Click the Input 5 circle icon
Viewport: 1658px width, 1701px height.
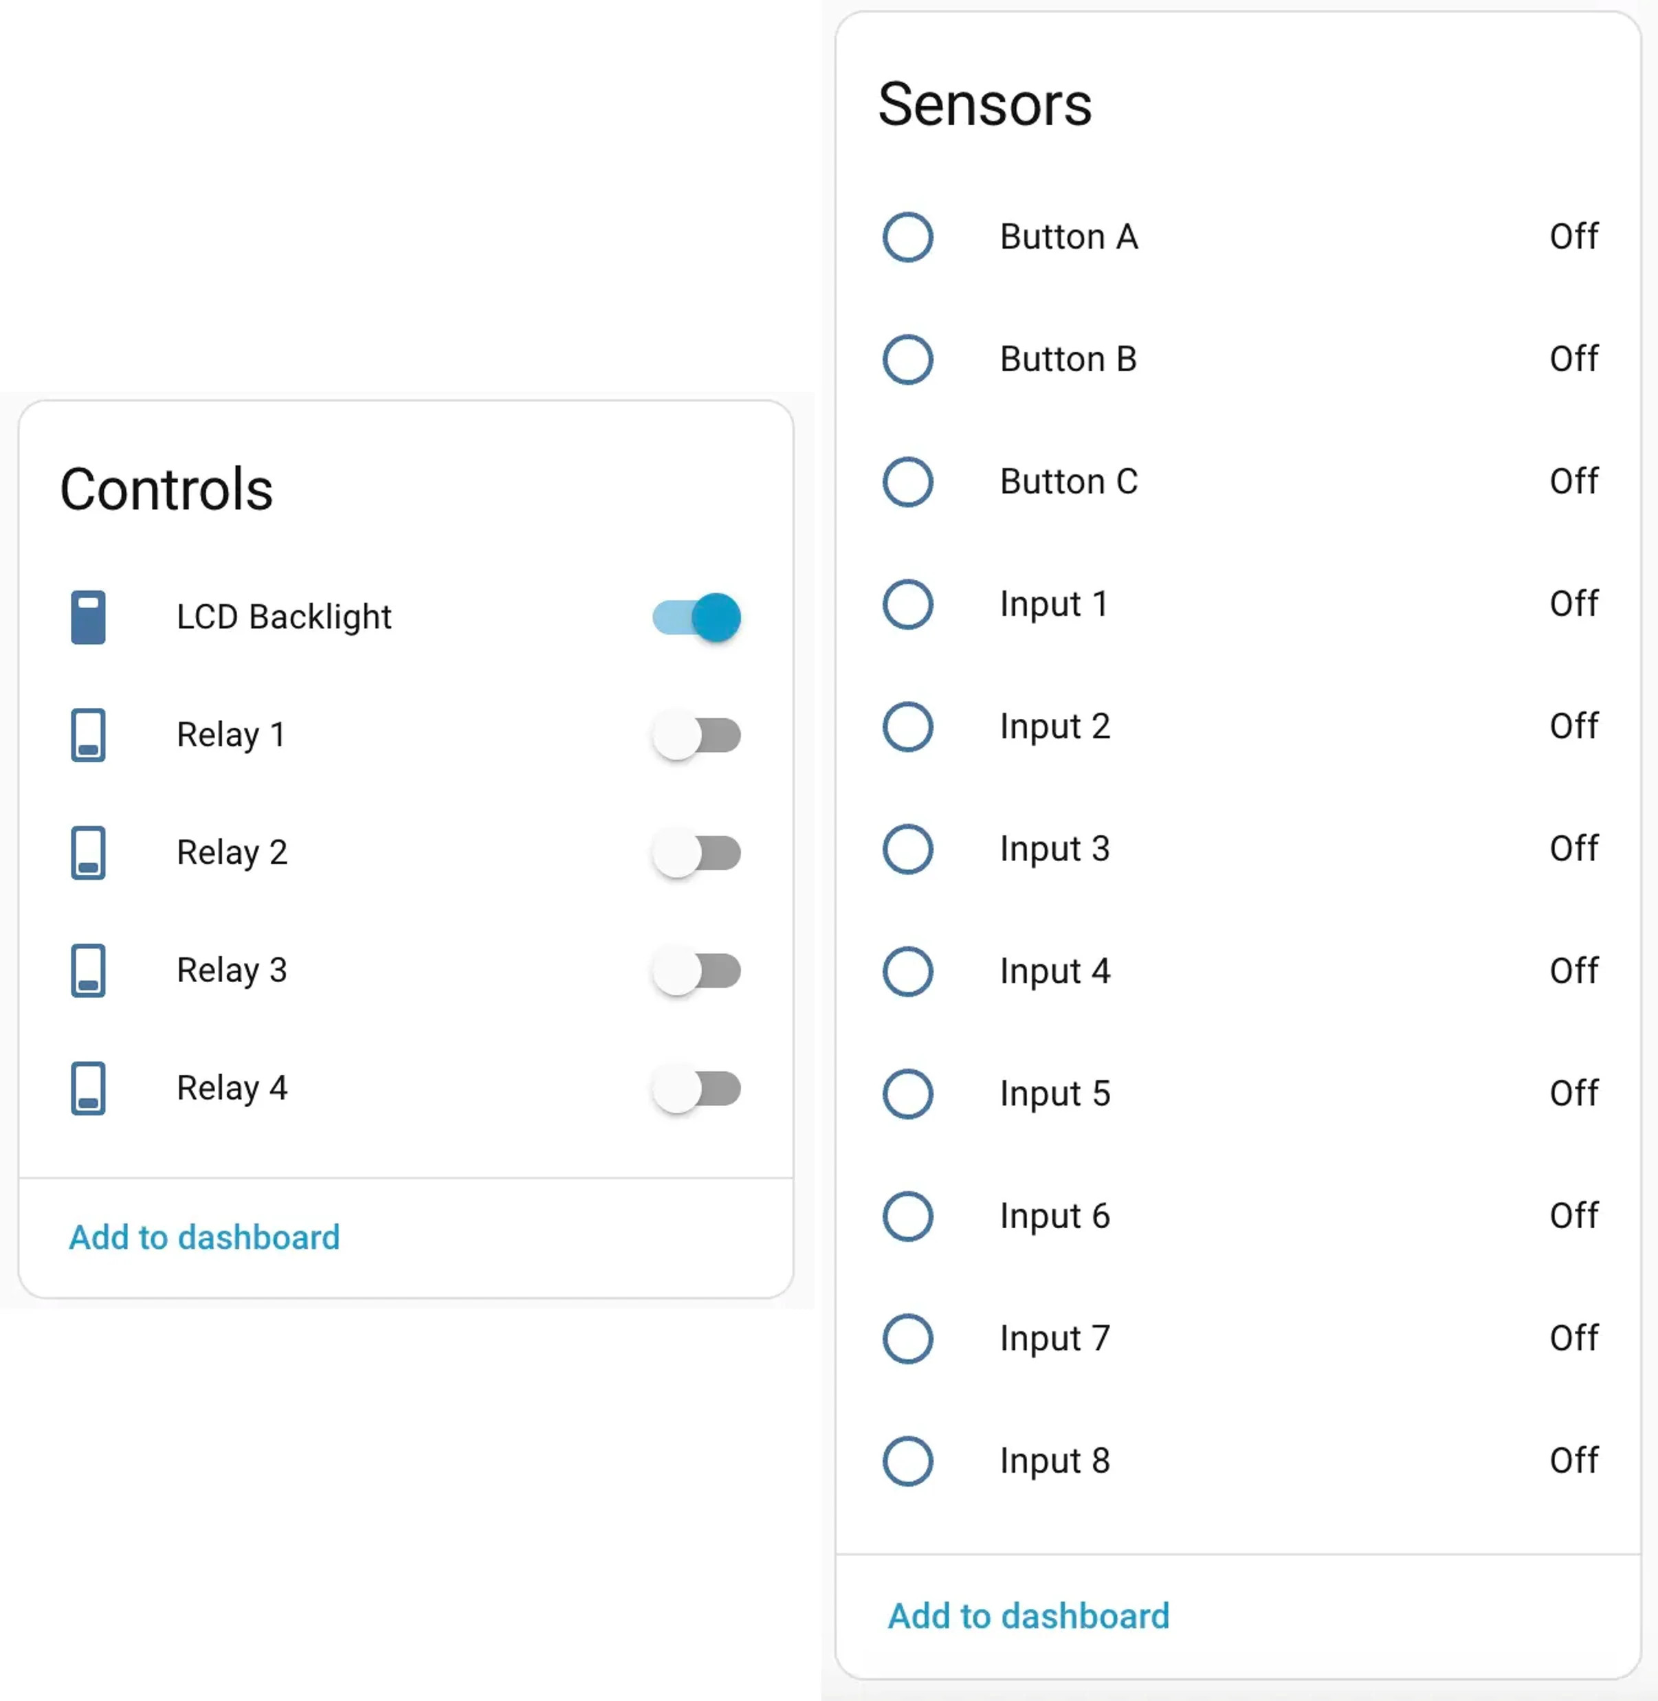pos(907,1093)
